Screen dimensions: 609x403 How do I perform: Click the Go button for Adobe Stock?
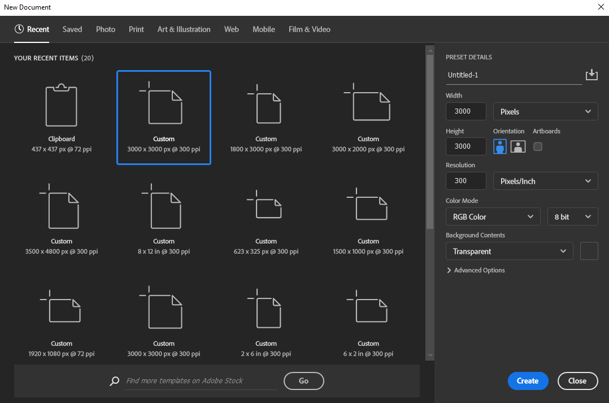pos(303,381)
